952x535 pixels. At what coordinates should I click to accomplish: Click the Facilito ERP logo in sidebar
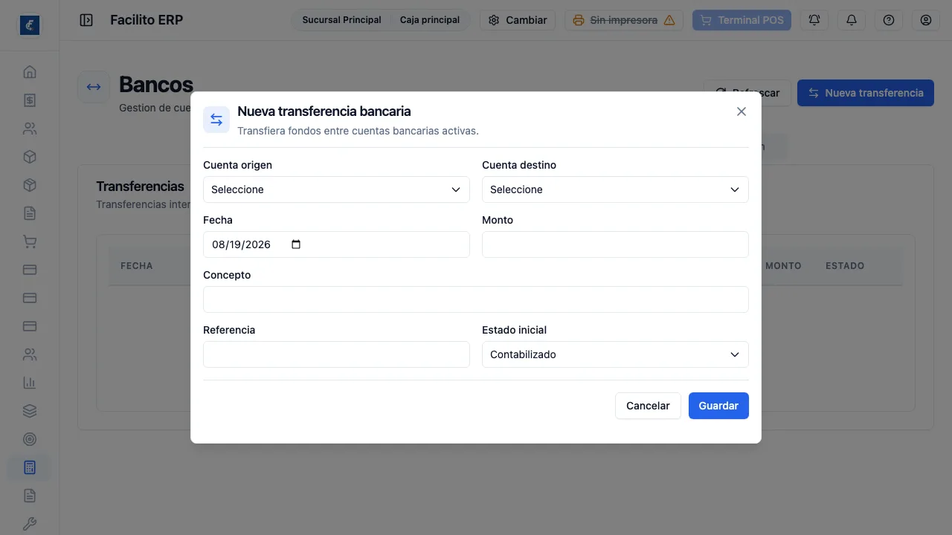(x=30, y=25)
